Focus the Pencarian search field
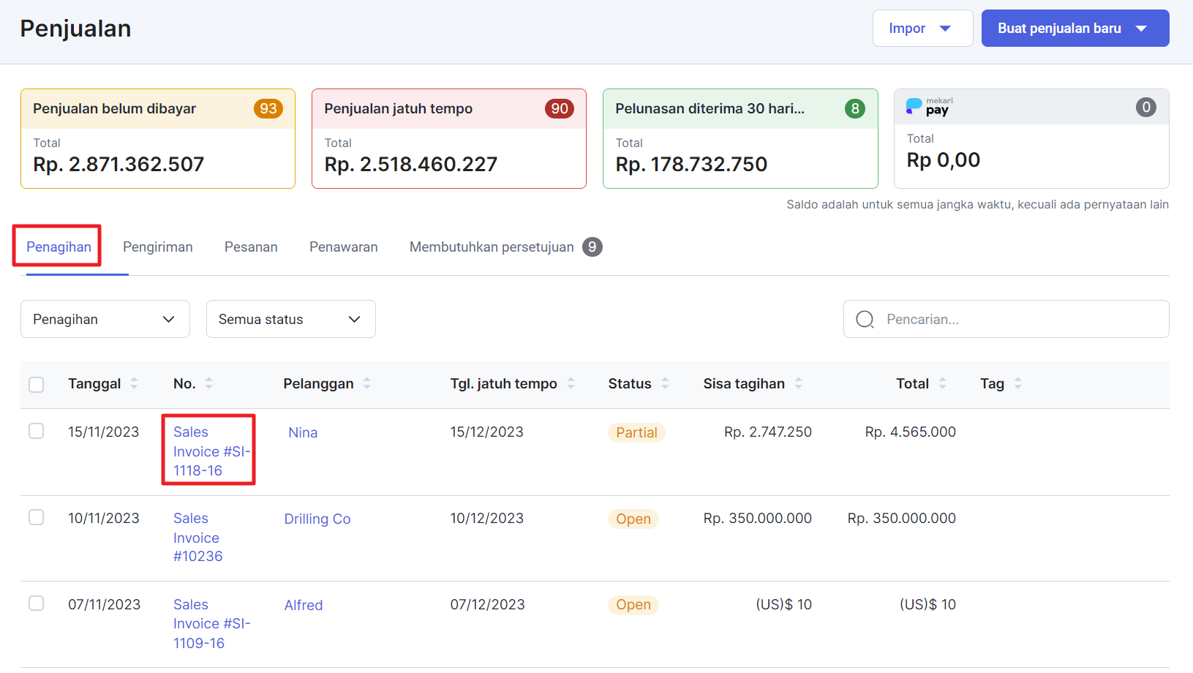The image size is (1193, 673). pyautogui.click(x=1017, y=319)
